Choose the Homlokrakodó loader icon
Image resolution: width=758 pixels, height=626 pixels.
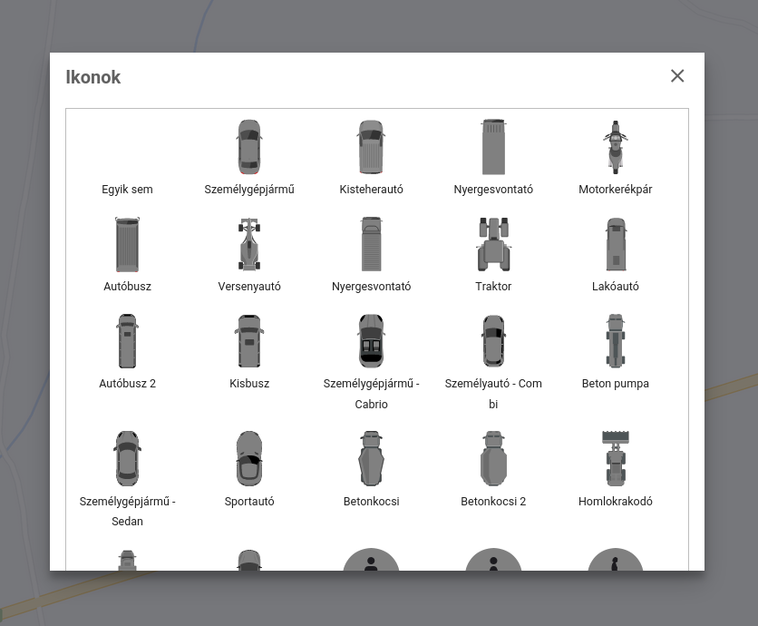pos(616,459)
